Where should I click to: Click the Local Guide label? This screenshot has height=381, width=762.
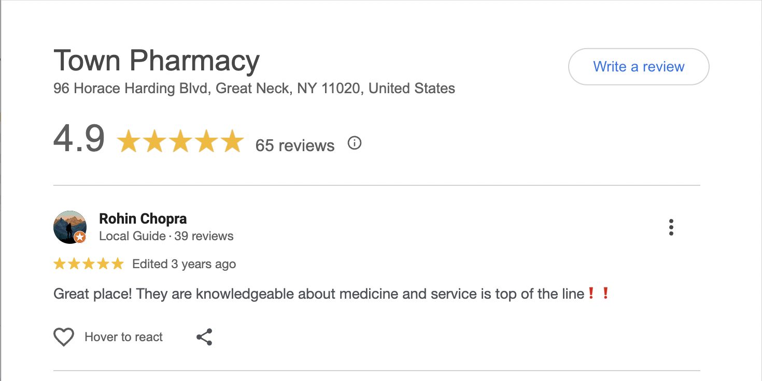132,236
